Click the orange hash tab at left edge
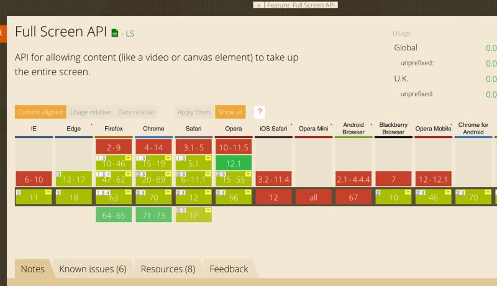The height and width of the screenshot is (286, 497). pyautogui.click(x=3, y=34)
